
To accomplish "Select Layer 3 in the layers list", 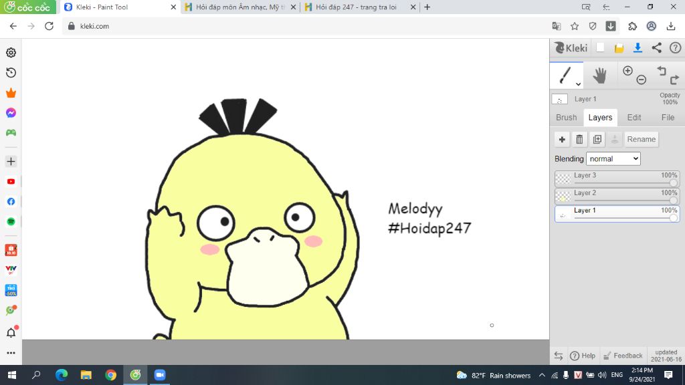I will (x=617, y=178).
